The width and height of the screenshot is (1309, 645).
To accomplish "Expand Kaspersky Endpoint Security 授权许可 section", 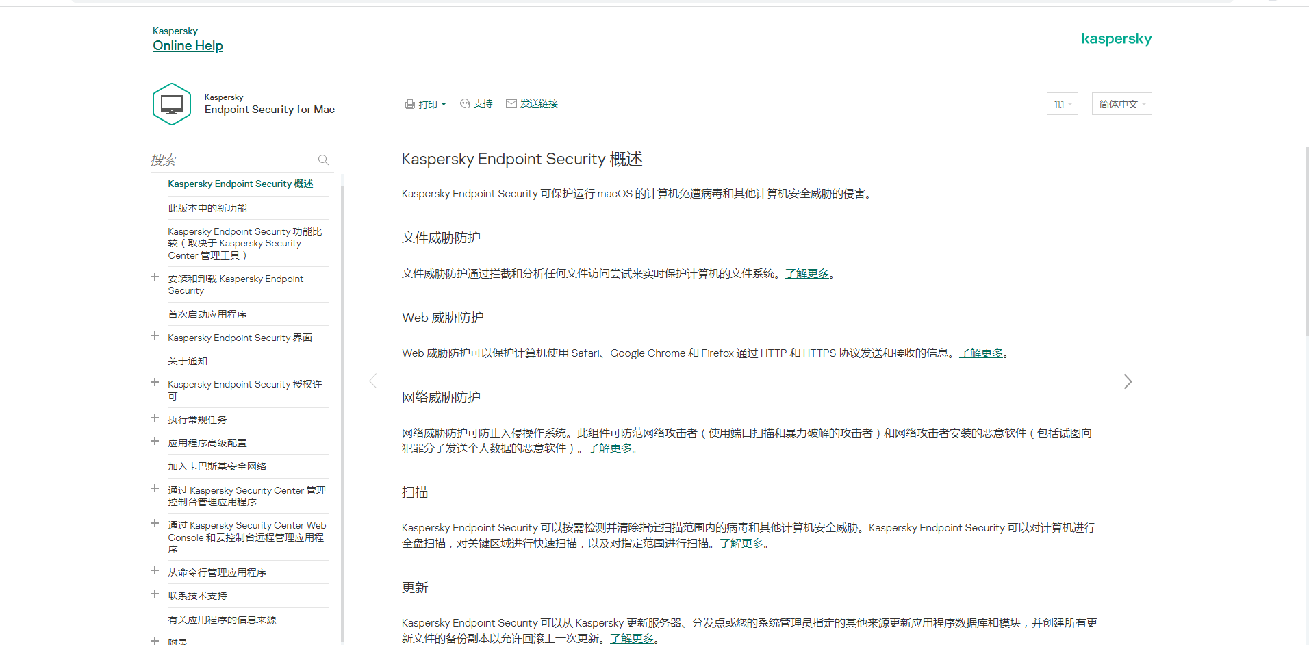I will pyautogui.click(x=155, y=383).
